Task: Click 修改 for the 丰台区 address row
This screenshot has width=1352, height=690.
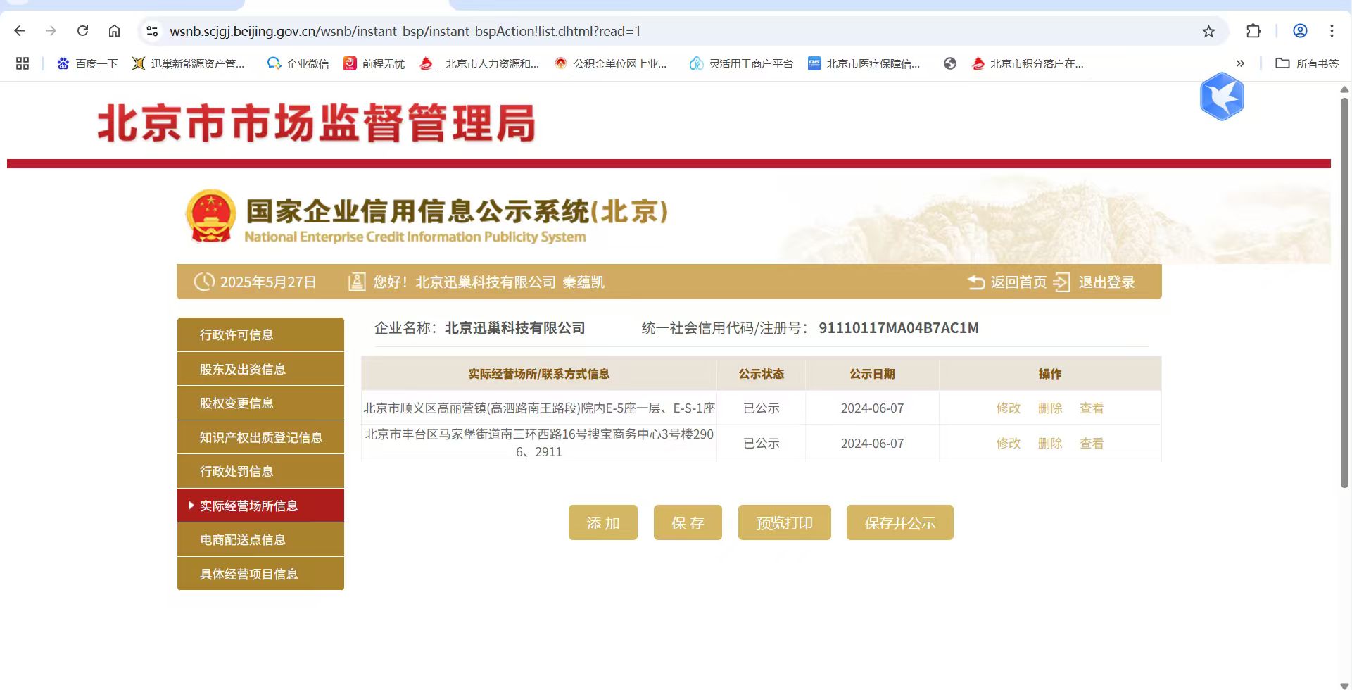Action: coord(1008,443)
